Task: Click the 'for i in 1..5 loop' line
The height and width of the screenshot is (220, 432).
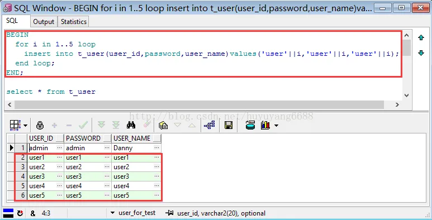Action: [55, 44]
